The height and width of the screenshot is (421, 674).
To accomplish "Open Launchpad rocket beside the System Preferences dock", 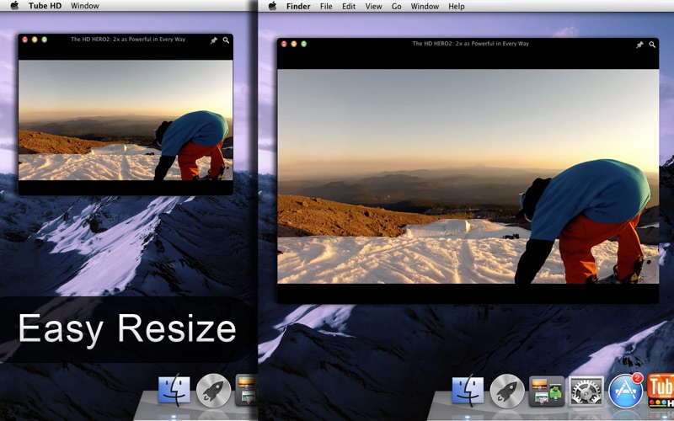I will pyautogui.click(x=507, y=391).
